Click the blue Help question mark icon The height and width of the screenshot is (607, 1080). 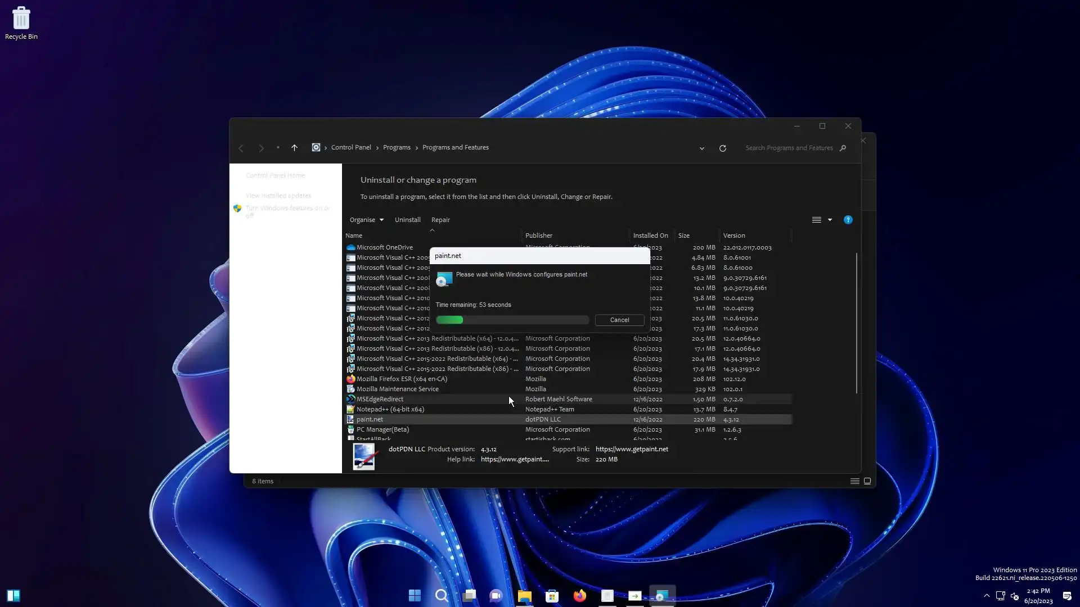848,220
